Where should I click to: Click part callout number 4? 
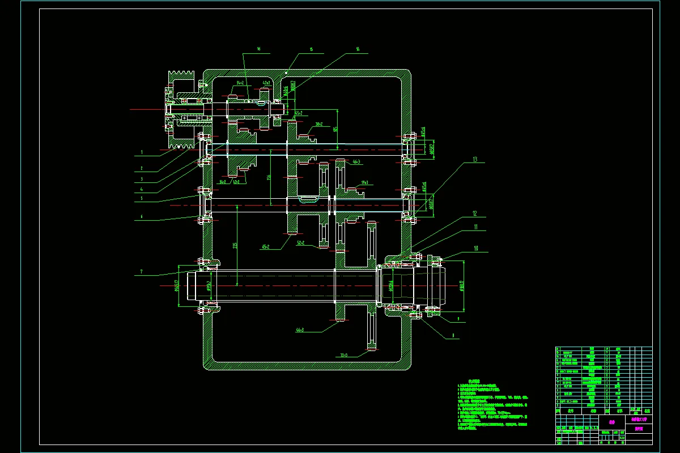click(142, 189)
